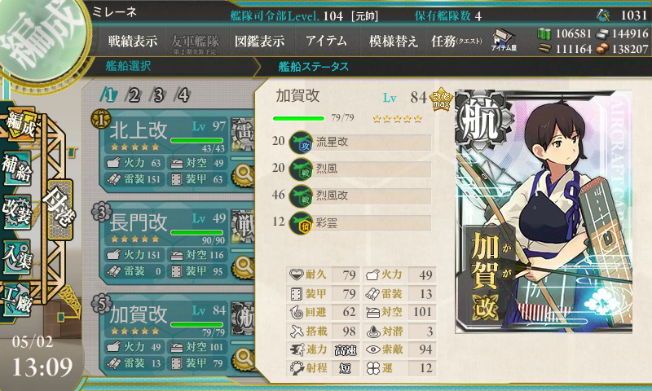Open the 入渠 docking sidebar icon
652x391 pixels.
click(x=17, y=257)
